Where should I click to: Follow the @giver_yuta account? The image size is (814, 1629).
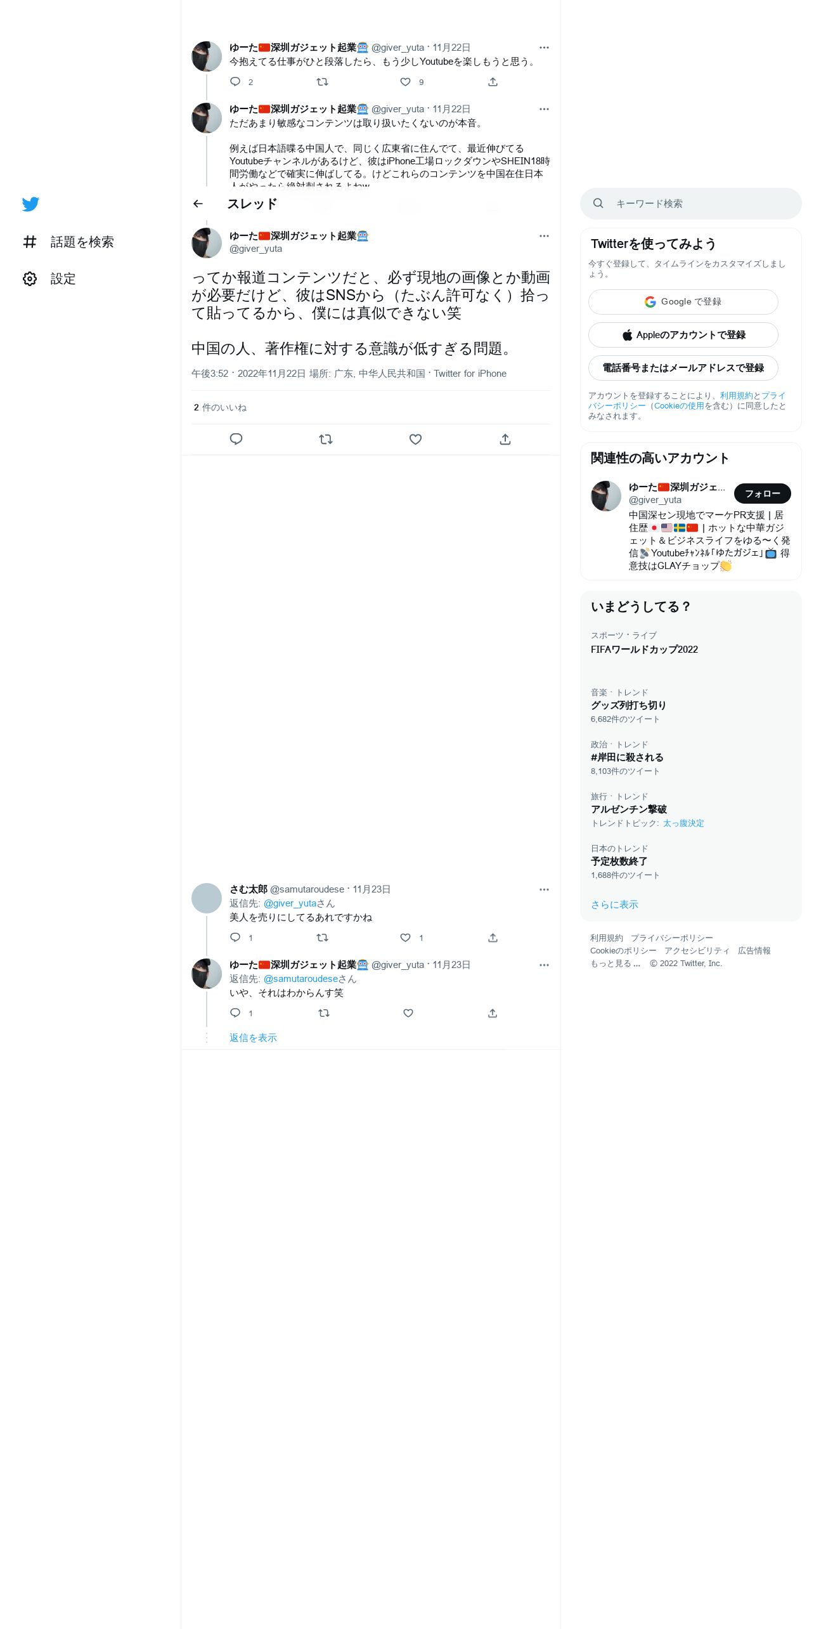coord(763,494)
